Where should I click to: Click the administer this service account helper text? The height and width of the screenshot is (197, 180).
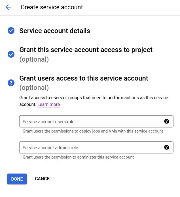78,157
